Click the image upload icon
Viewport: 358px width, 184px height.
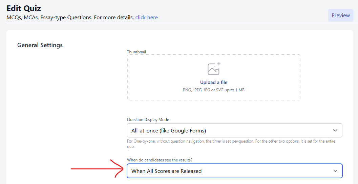[214, 69]
